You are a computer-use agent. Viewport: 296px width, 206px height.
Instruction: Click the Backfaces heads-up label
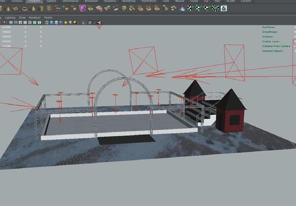pos(268,27)
